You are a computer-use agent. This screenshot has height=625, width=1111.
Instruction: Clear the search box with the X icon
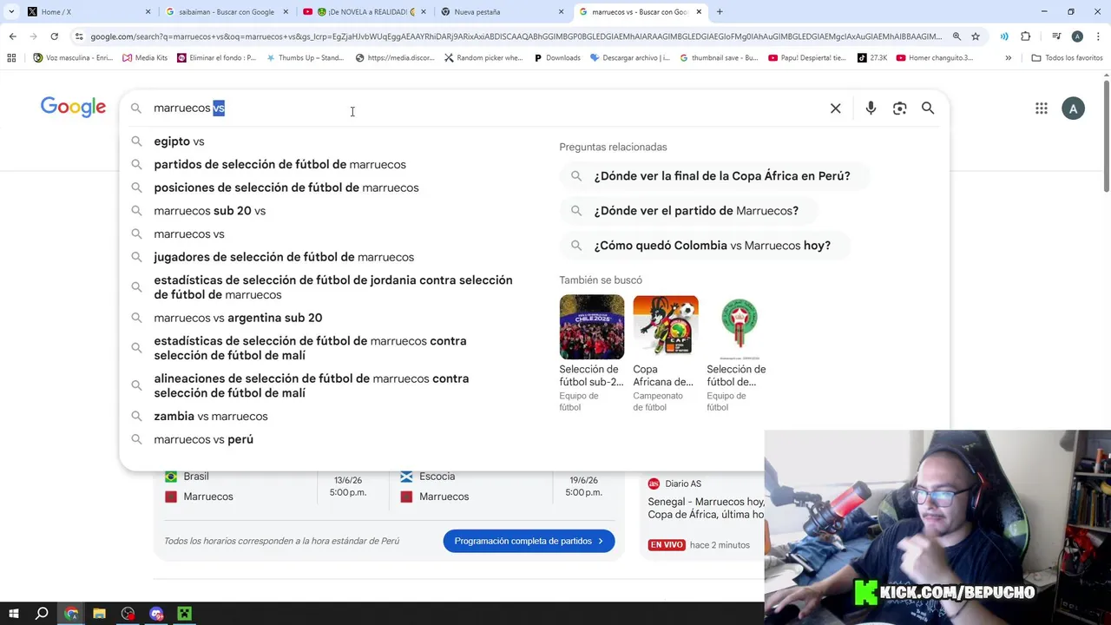coord(835,109)
